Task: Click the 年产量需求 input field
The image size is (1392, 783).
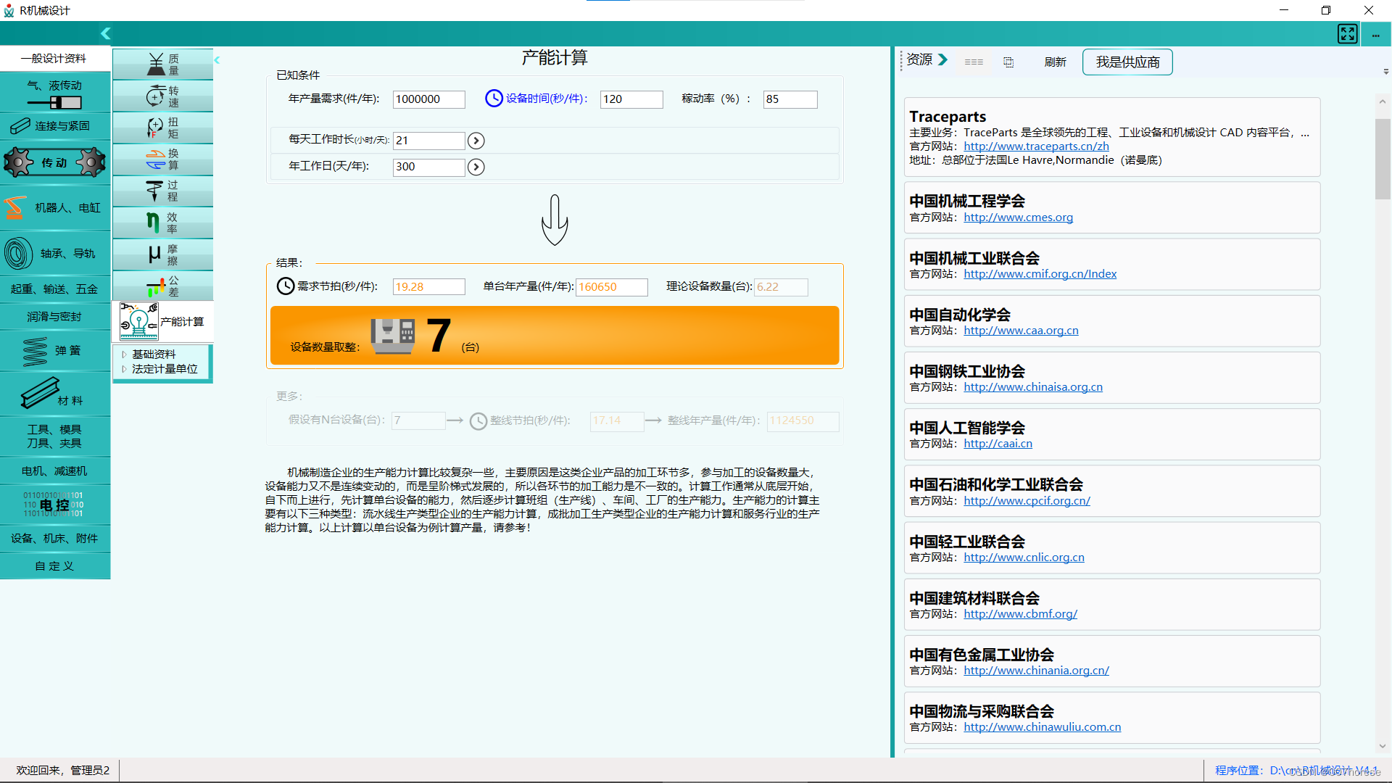Action: coord(428,99)
